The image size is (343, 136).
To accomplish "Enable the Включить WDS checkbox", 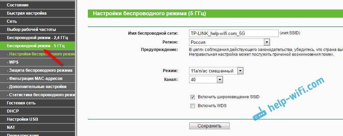I will coord(193,106).
